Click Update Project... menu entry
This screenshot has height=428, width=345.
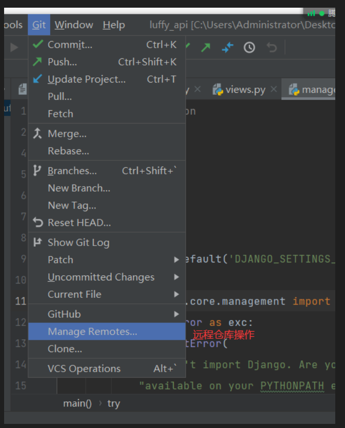(86, 79)
